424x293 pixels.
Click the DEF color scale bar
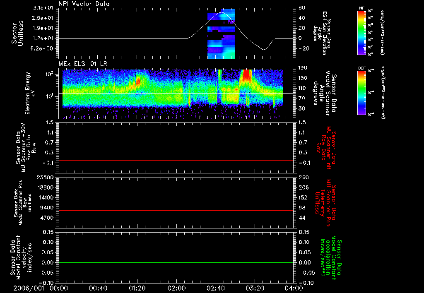362,92
